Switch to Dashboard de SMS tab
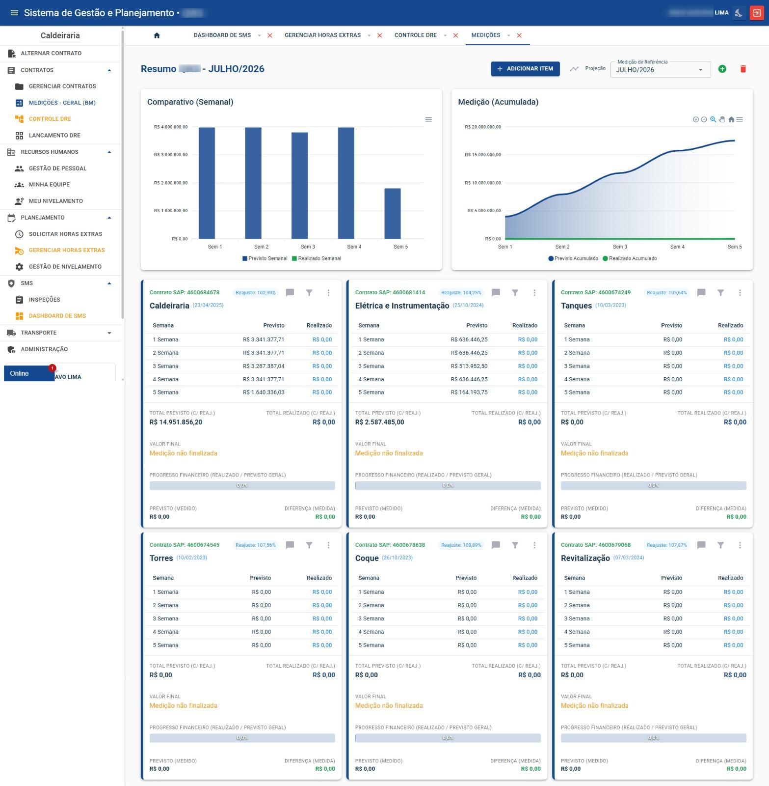Viewport: 769px width, 786px height. pos(222,35)
